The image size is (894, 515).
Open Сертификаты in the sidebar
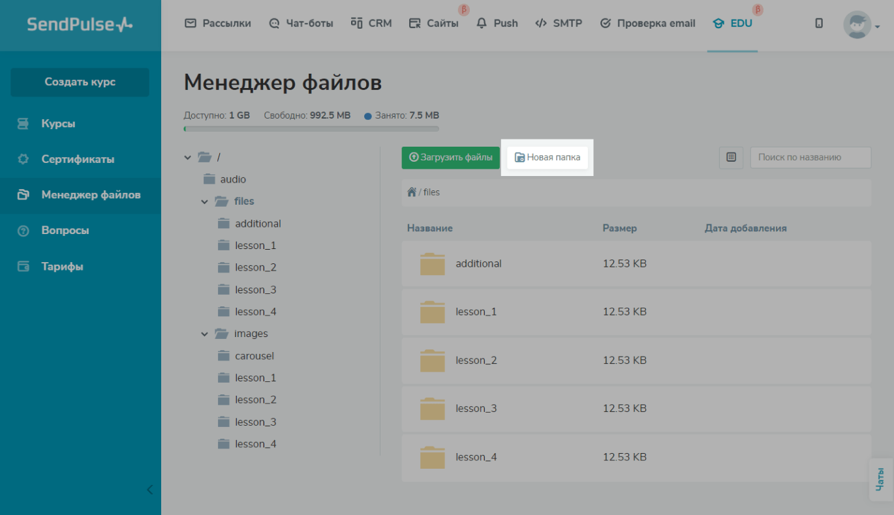78,159
